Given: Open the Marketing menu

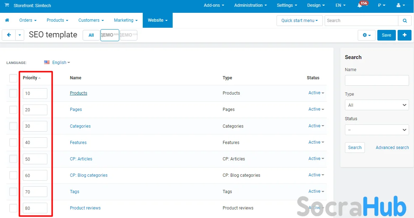Looking at the screenshot, I should coord(125,20).
